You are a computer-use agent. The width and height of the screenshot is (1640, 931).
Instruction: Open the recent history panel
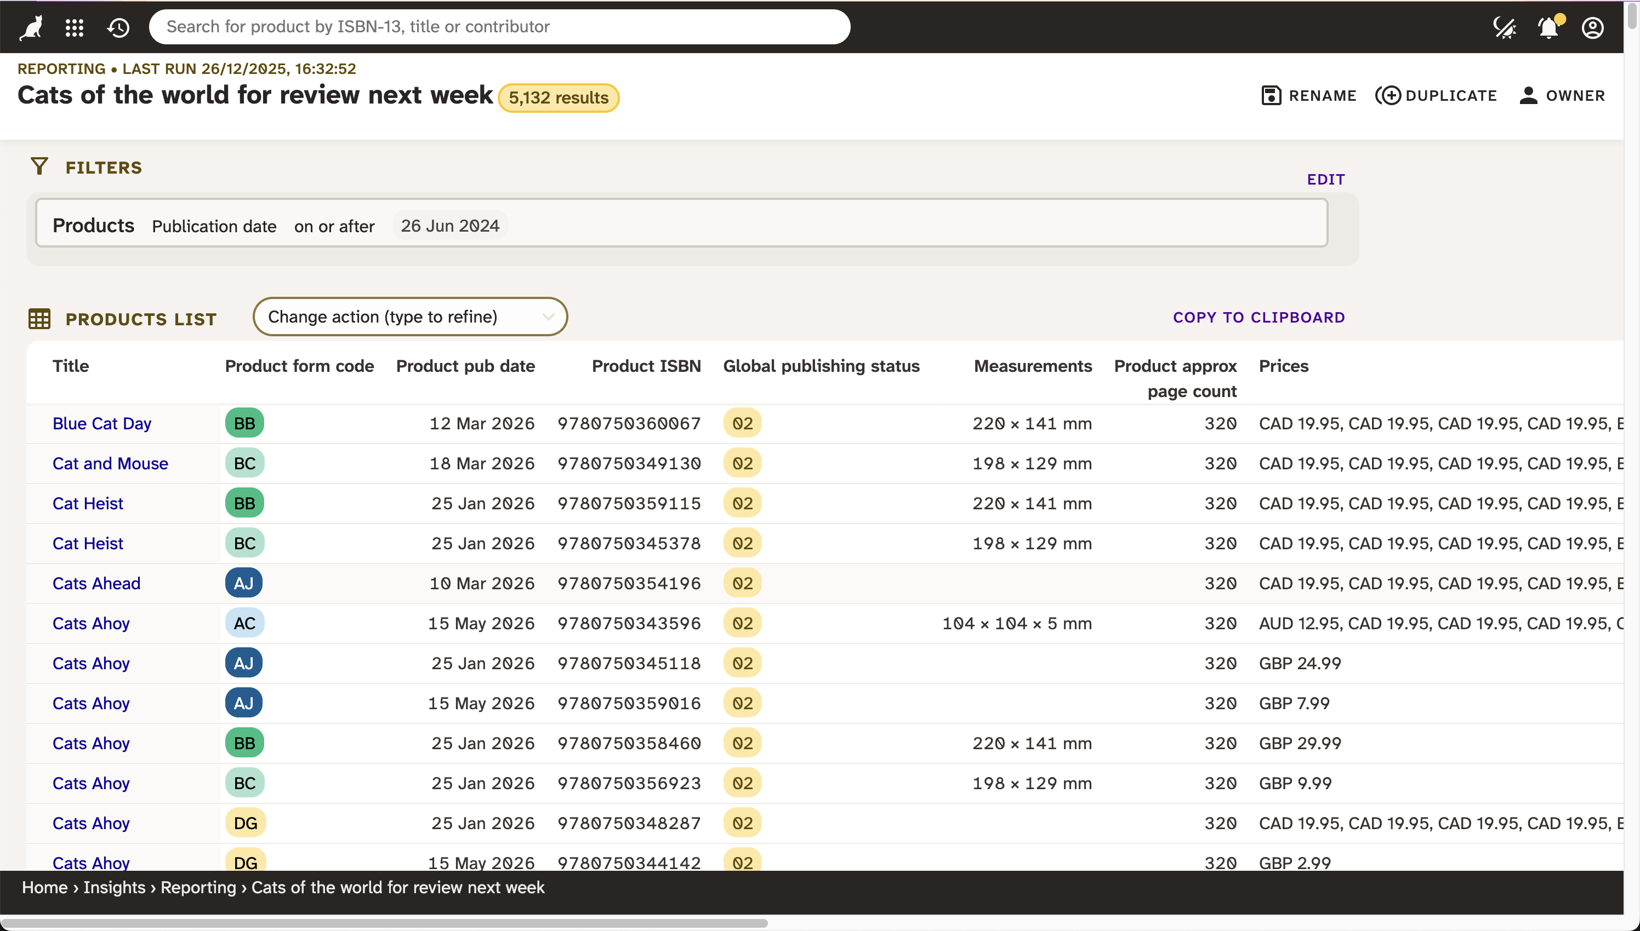[x=118, y=27]
